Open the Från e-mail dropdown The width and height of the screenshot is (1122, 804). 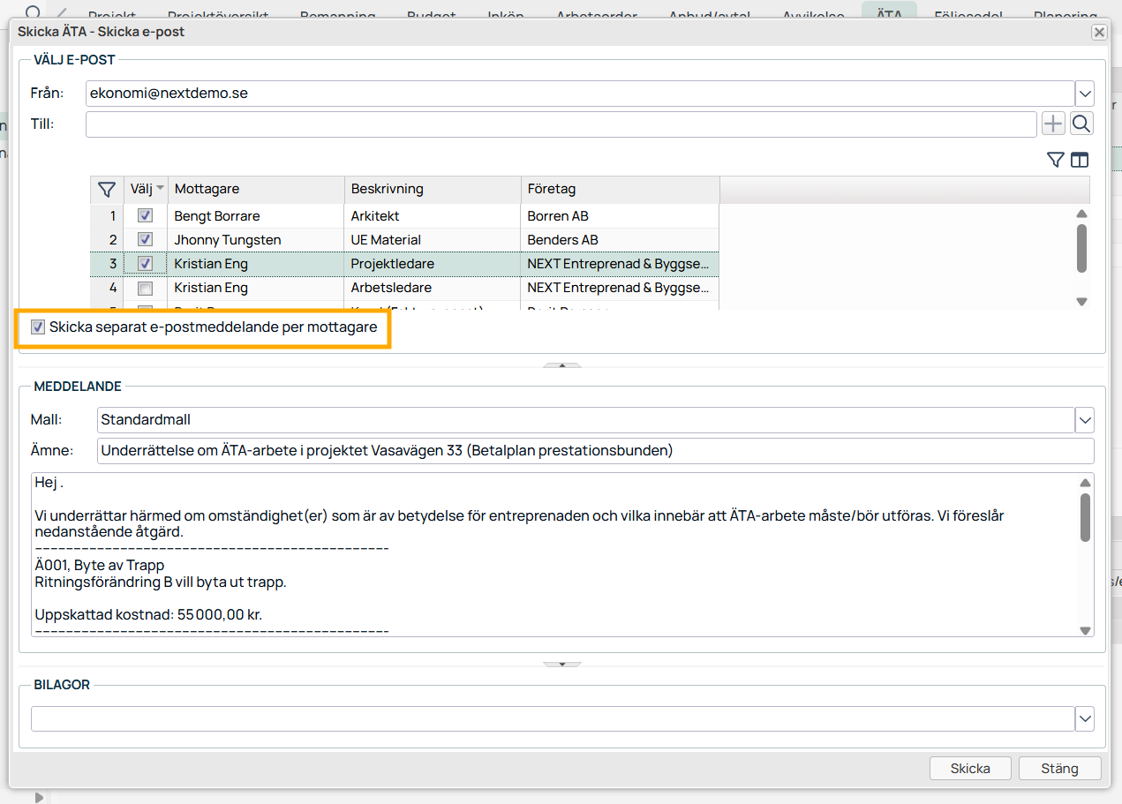coord(1085,93)
